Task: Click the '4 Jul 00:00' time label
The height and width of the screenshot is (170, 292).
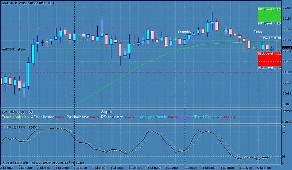Action: tap(191, 168)
